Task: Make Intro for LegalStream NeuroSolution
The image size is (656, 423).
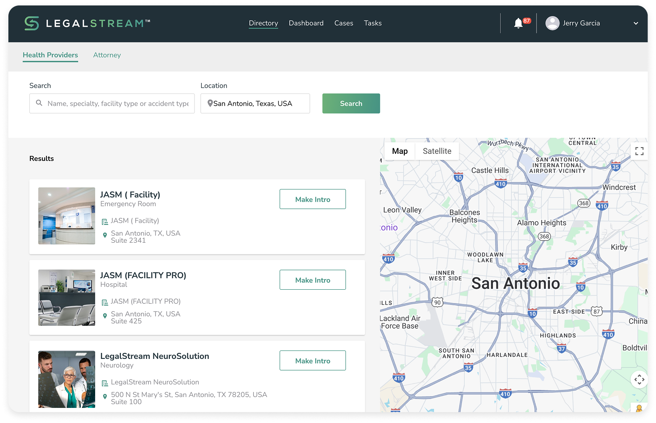Action: pos(312,361)
